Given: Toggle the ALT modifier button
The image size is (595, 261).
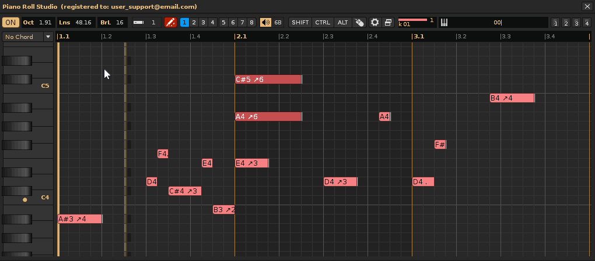Looking at the screenshot, I should pyautogui.click(x=342, y=23).
